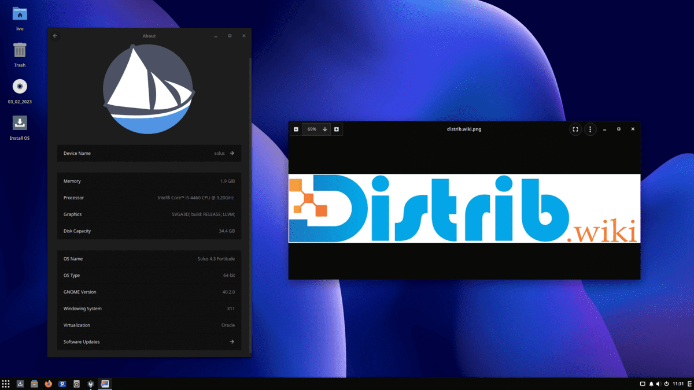Maximize the About window
Viewport: 694px width, 390px height.
230,36
